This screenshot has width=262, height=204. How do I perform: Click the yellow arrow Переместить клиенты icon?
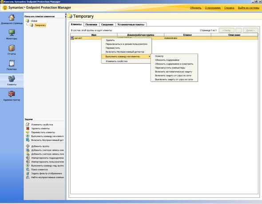28,132
